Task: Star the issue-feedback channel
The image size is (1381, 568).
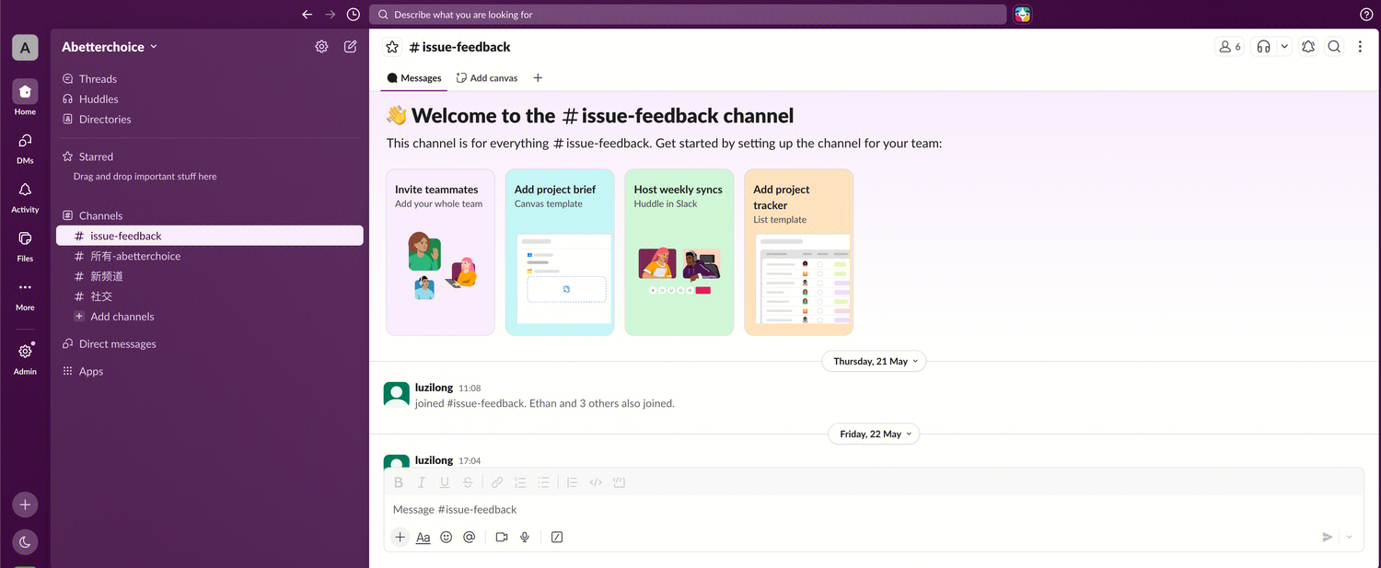Action: [x=392, y=47]
